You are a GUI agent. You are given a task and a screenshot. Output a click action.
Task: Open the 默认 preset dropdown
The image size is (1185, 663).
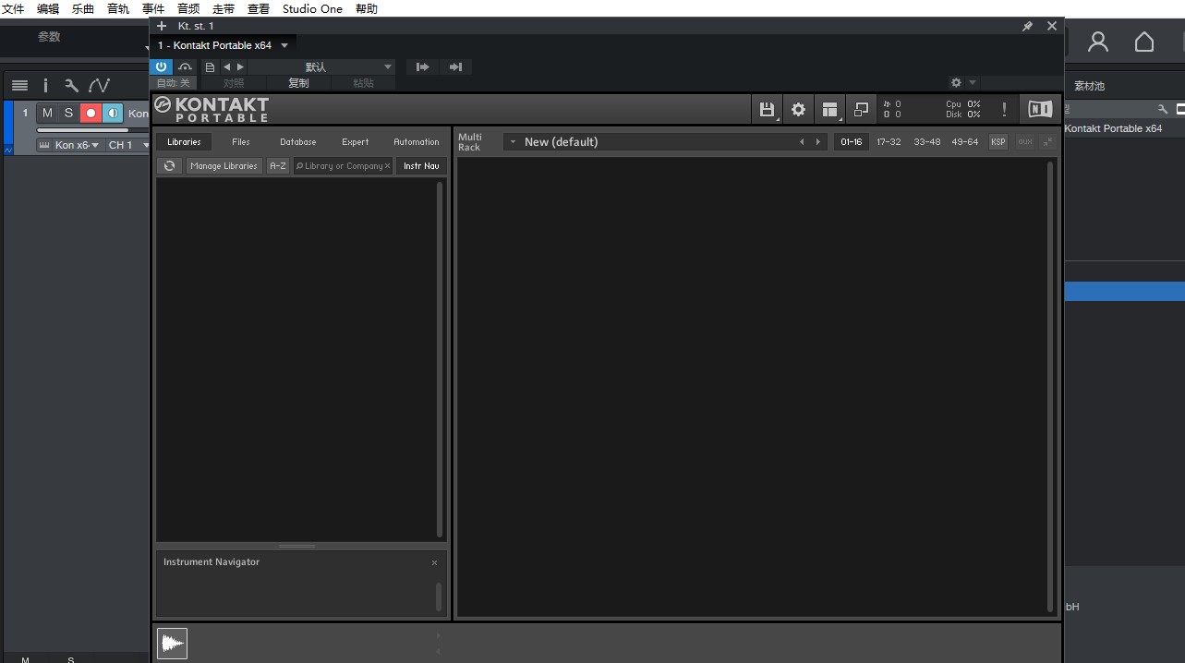coord(322,66)
